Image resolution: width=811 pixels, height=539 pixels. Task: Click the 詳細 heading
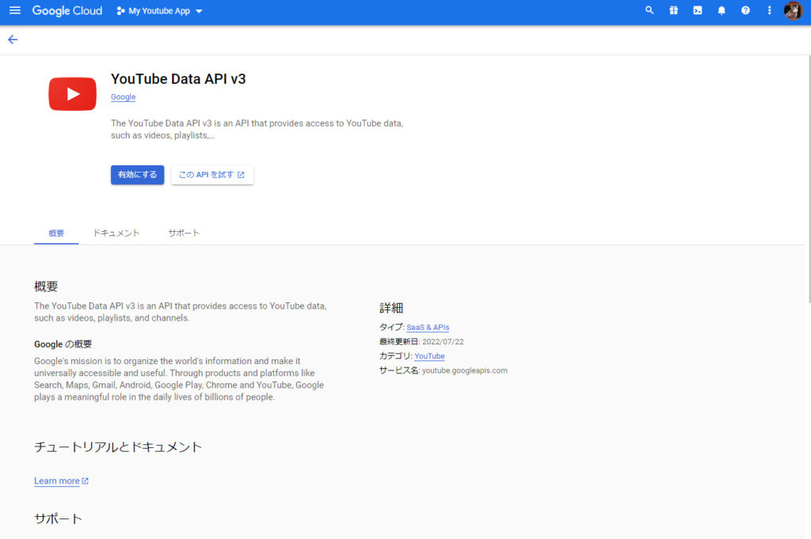pyautogui.click(x=391, y=308)
